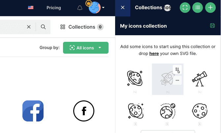The height and width of the screenshot is (133, 221).
Task: Open Collections from the toolbar
Action: [81, 27]
